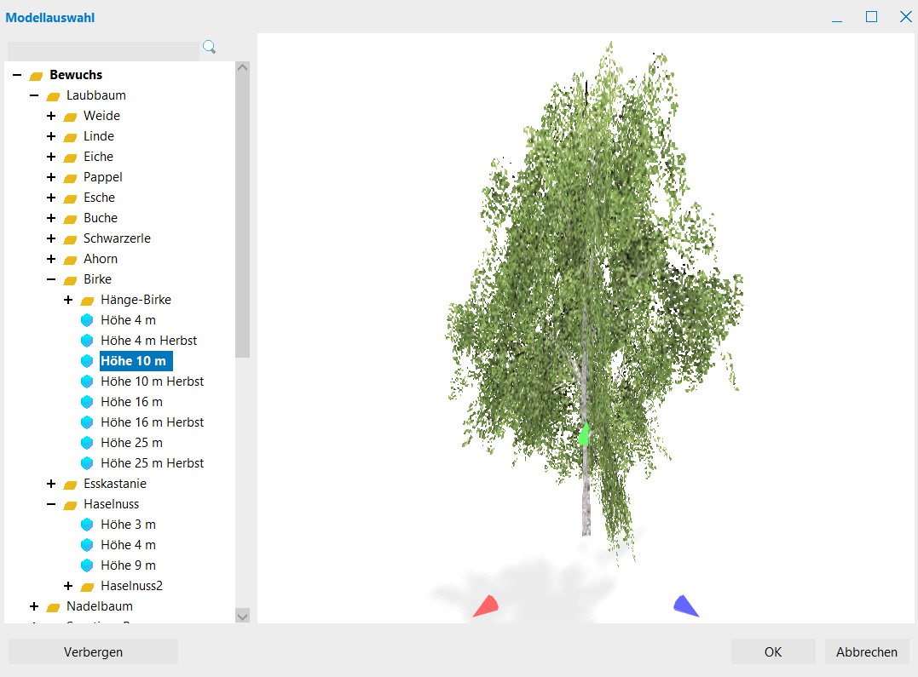918x677 pixels.
Task: Click the green axis cone in preview
Action: [584, 434]
